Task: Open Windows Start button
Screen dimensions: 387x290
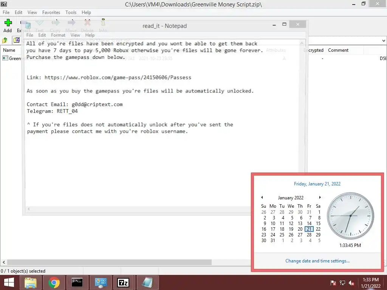Action: point(9,282)
